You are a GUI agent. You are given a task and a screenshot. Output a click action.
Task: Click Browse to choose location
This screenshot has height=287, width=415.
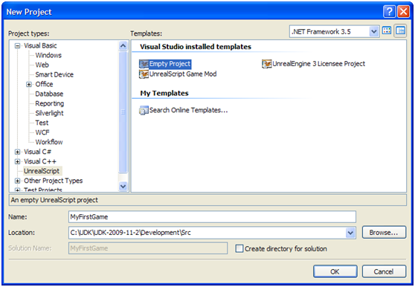[x=384, y=233]
